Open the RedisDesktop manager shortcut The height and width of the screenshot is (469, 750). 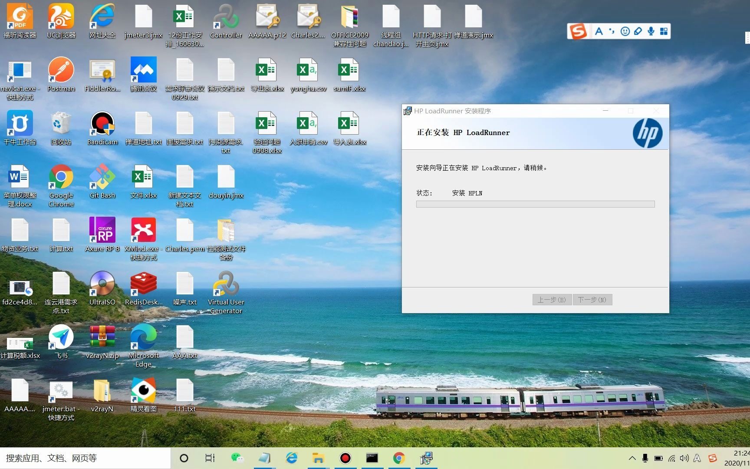pos(143,288)
